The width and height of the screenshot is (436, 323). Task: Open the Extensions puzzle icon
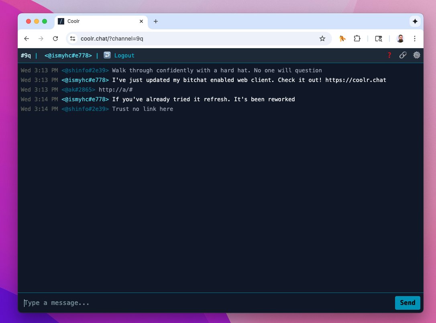click(357, 38)
